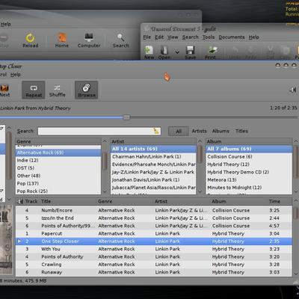The height and width of the screenshot is (299, 299).
Task: Click in the Search input field
Action: pyautogui.click(x=99, y=131)
